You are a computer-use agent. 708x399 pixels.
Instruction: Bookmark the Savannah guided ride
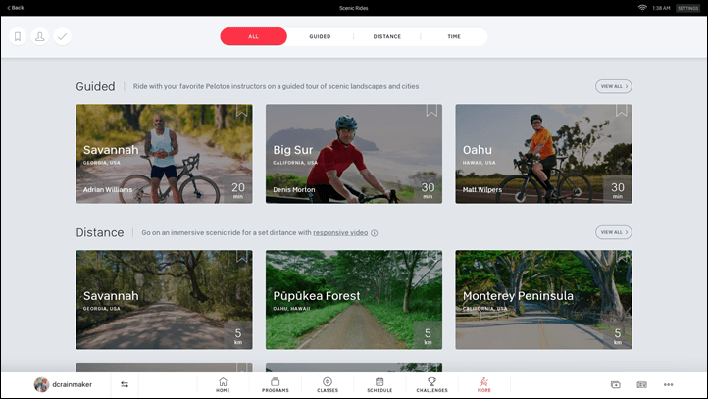[x=241, y=111]
